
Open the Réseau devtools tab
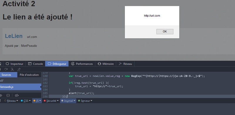125,64
